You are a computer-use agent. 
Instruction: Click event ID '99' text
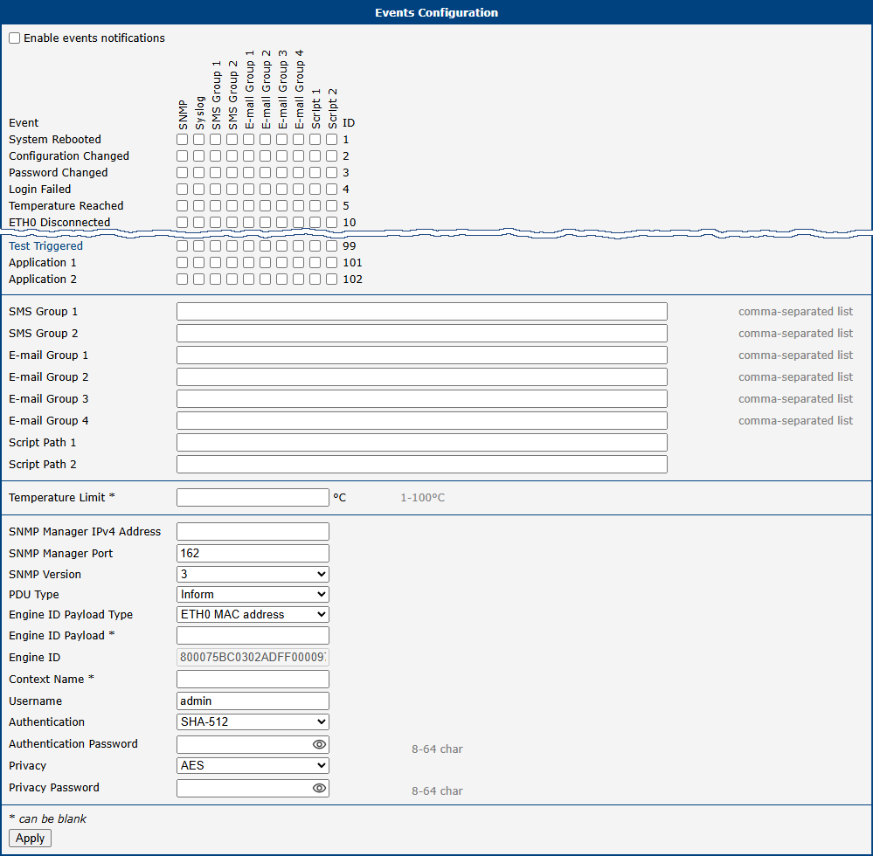(349, 246)
